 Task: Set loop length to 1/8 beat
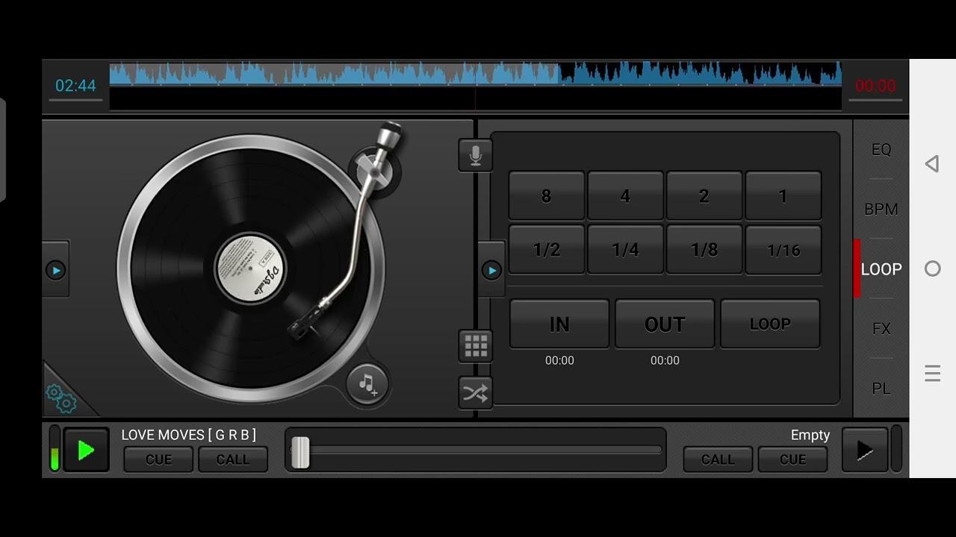coord(704,250)
